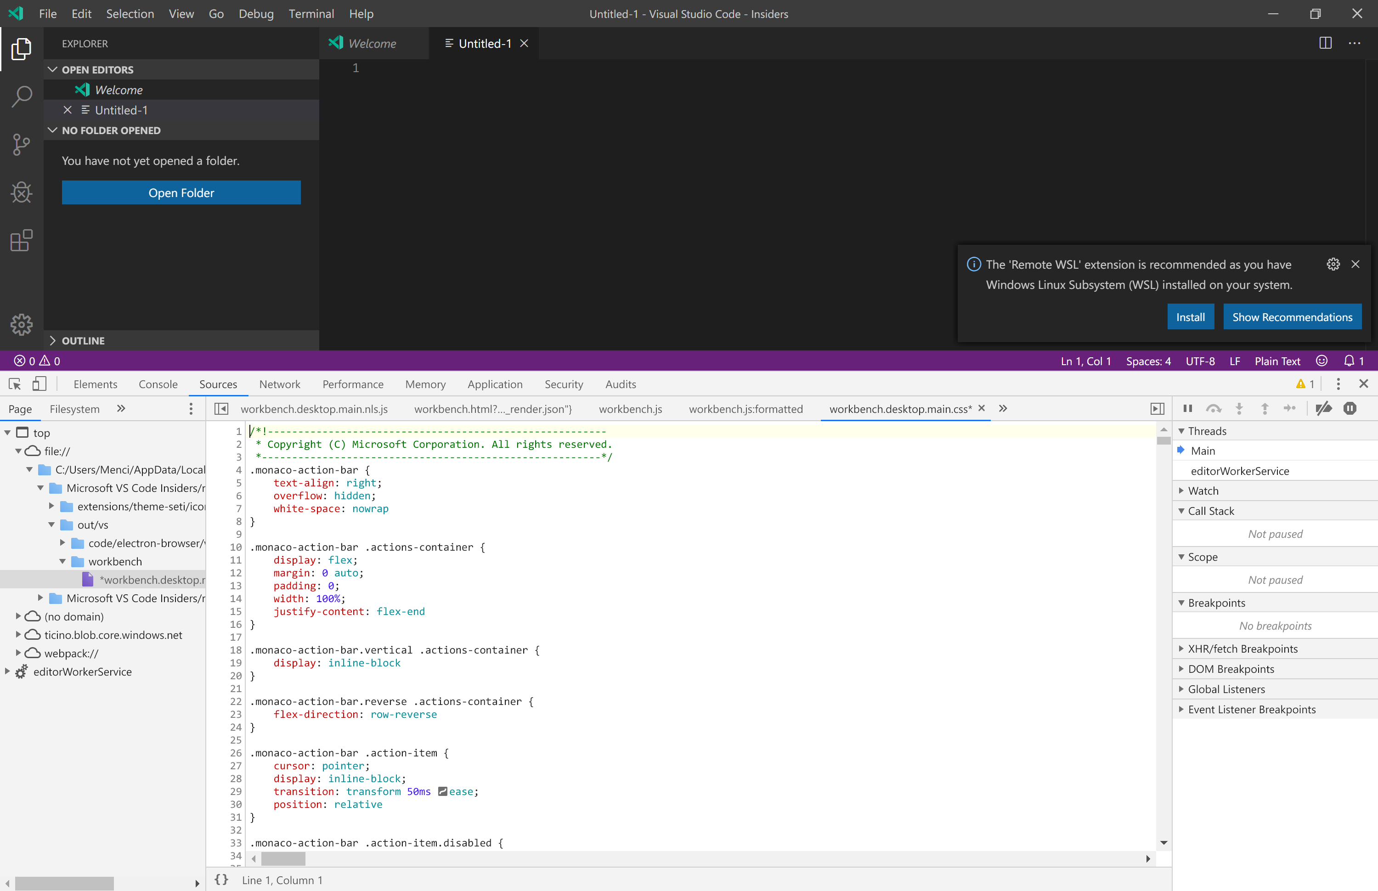Select the inspect element tool in DevTools
The image size is (1378, 891).
14,383
